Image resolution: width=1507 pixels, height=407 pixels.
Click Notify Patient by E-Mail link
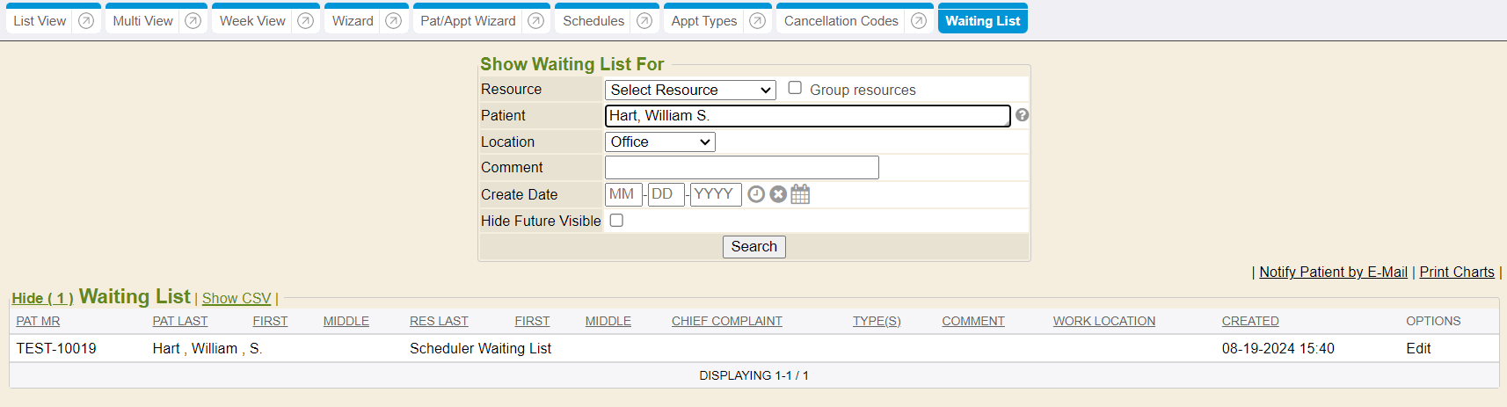pyautogui.click(x=1333, y=273)
